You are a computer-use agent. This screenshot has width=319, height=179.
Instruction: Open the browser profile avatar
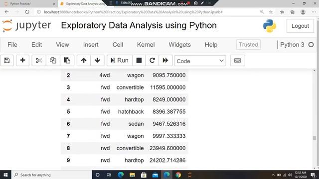coord(303,12)
